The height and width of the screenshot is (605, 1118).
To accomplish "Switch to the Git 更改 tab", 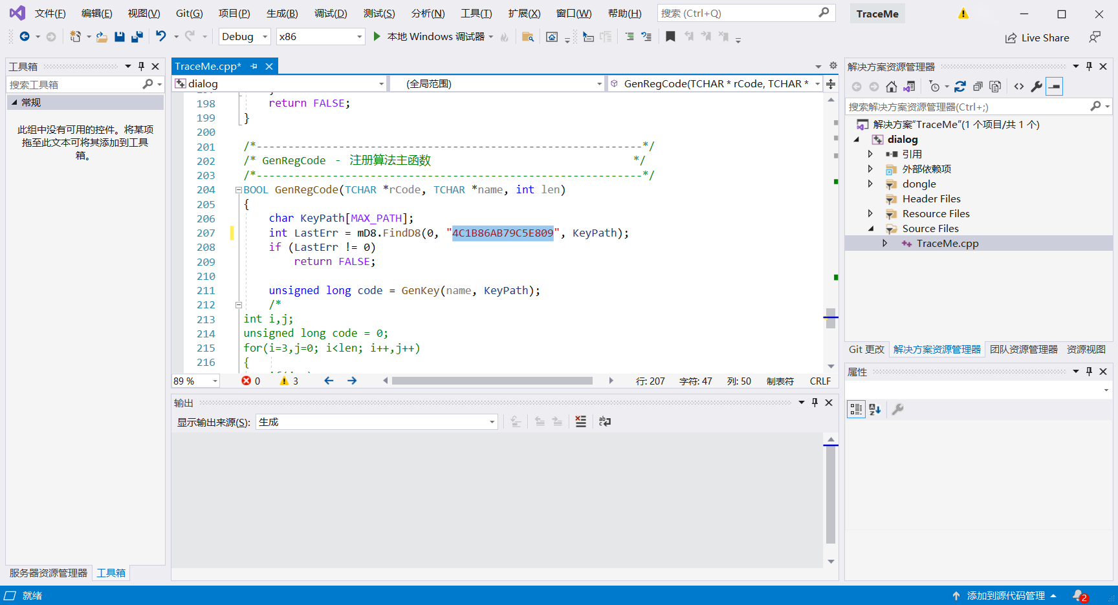I will (866, 350).
